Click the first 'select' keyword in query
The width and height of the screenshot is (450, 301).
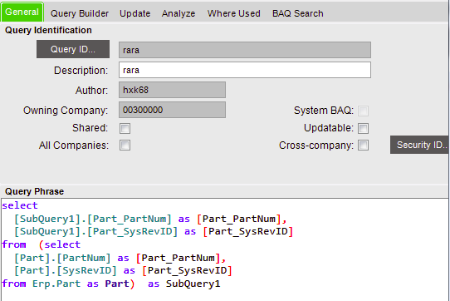pyautogui.click(x=20, y=205)
